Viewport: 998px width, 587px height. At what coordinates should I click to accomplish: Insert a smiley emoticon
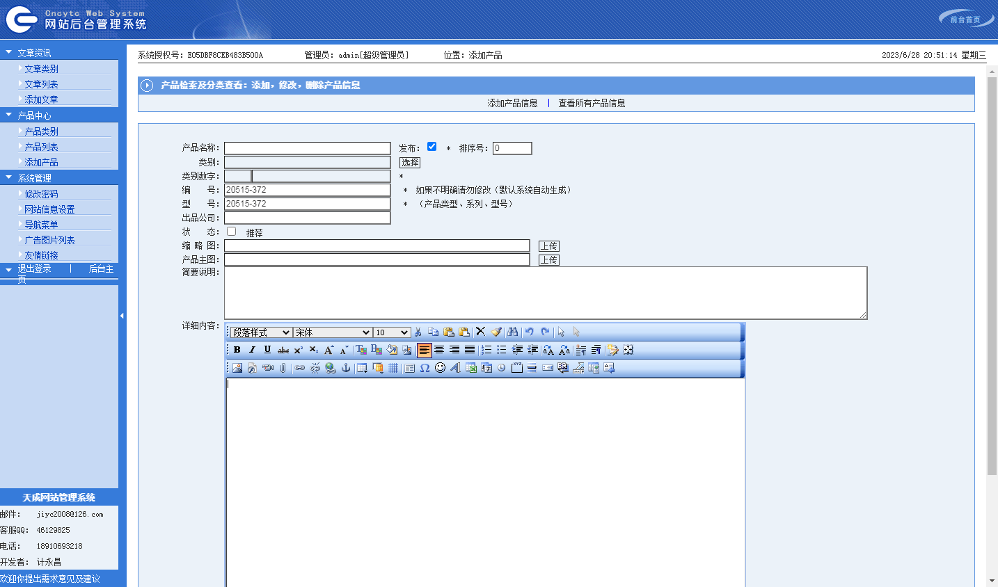click(440, 368)
